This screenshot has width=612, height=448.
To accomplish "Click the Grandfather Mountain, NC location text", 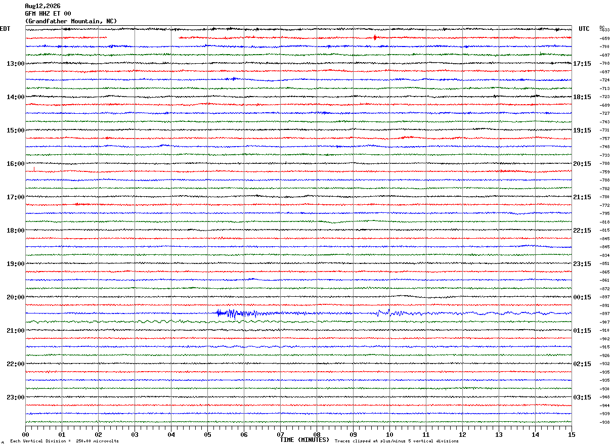I will point(71,21).
